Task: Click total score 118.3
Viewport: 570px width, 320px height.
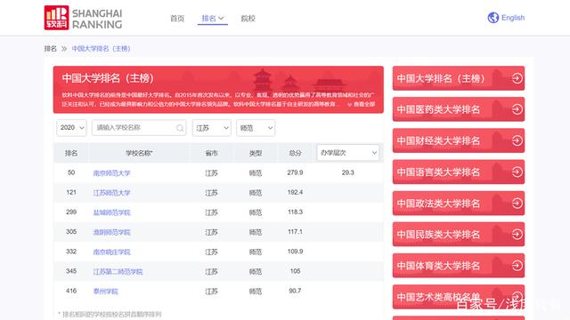Action: click(295, 212)
